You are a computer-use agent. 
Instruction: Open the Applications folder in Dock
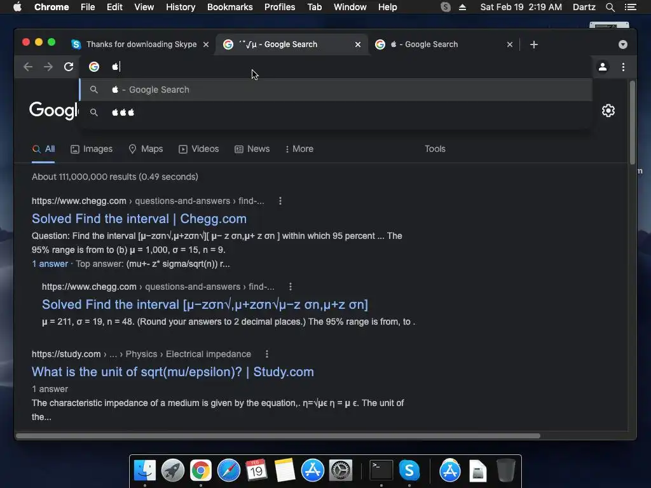click(450, 470)
